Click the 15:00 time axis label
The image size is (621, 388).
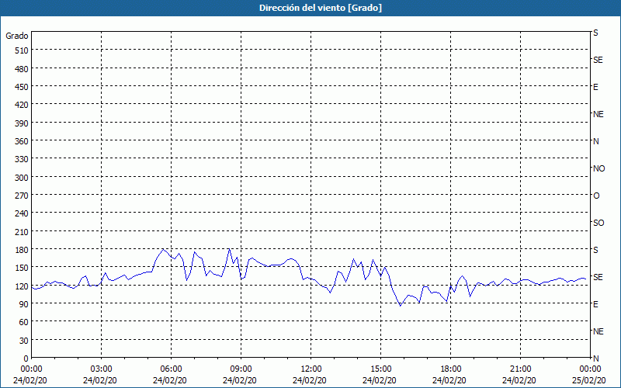point(380,369)
